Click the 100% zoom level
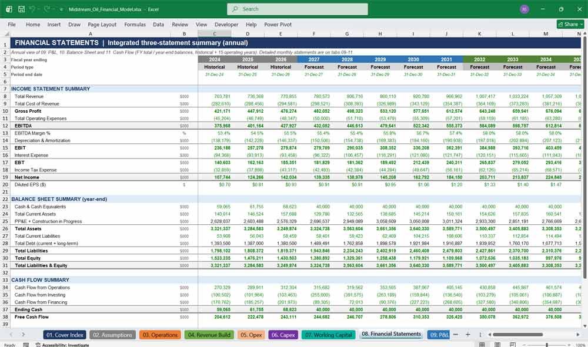The image size is (588, 347). [x=580, y=345]
